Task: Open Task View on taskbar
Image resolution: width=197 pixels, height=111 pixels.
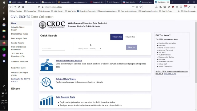Action: click(x=4, y=13)
